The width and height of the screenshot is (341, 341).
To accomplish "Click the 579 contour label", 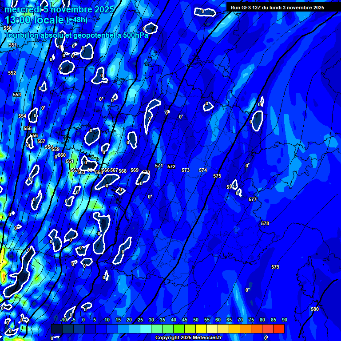I will tap(275, 267).
